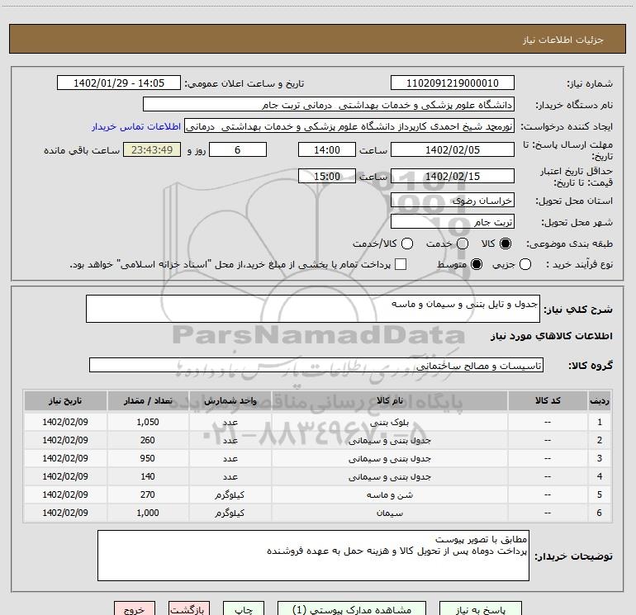The width and height of the screenshot is (636, 615).
Task: Click جدول بتنی و سیمانی in row 4
Action: [389, 477]
